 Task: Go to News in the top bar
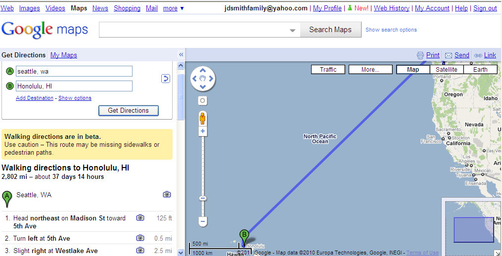(100, 8)
